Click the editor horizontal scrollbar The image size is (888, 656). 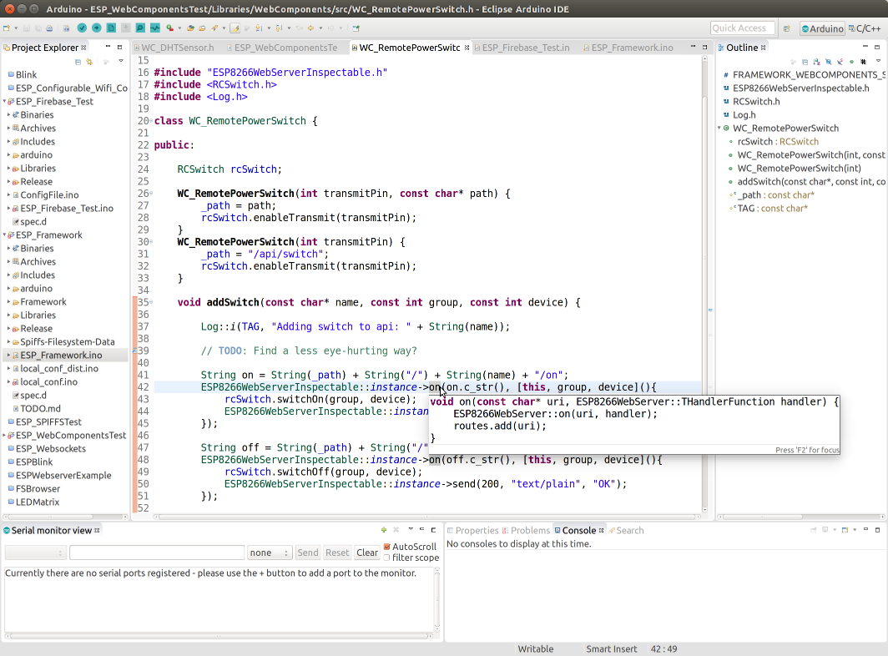point(427,517)
